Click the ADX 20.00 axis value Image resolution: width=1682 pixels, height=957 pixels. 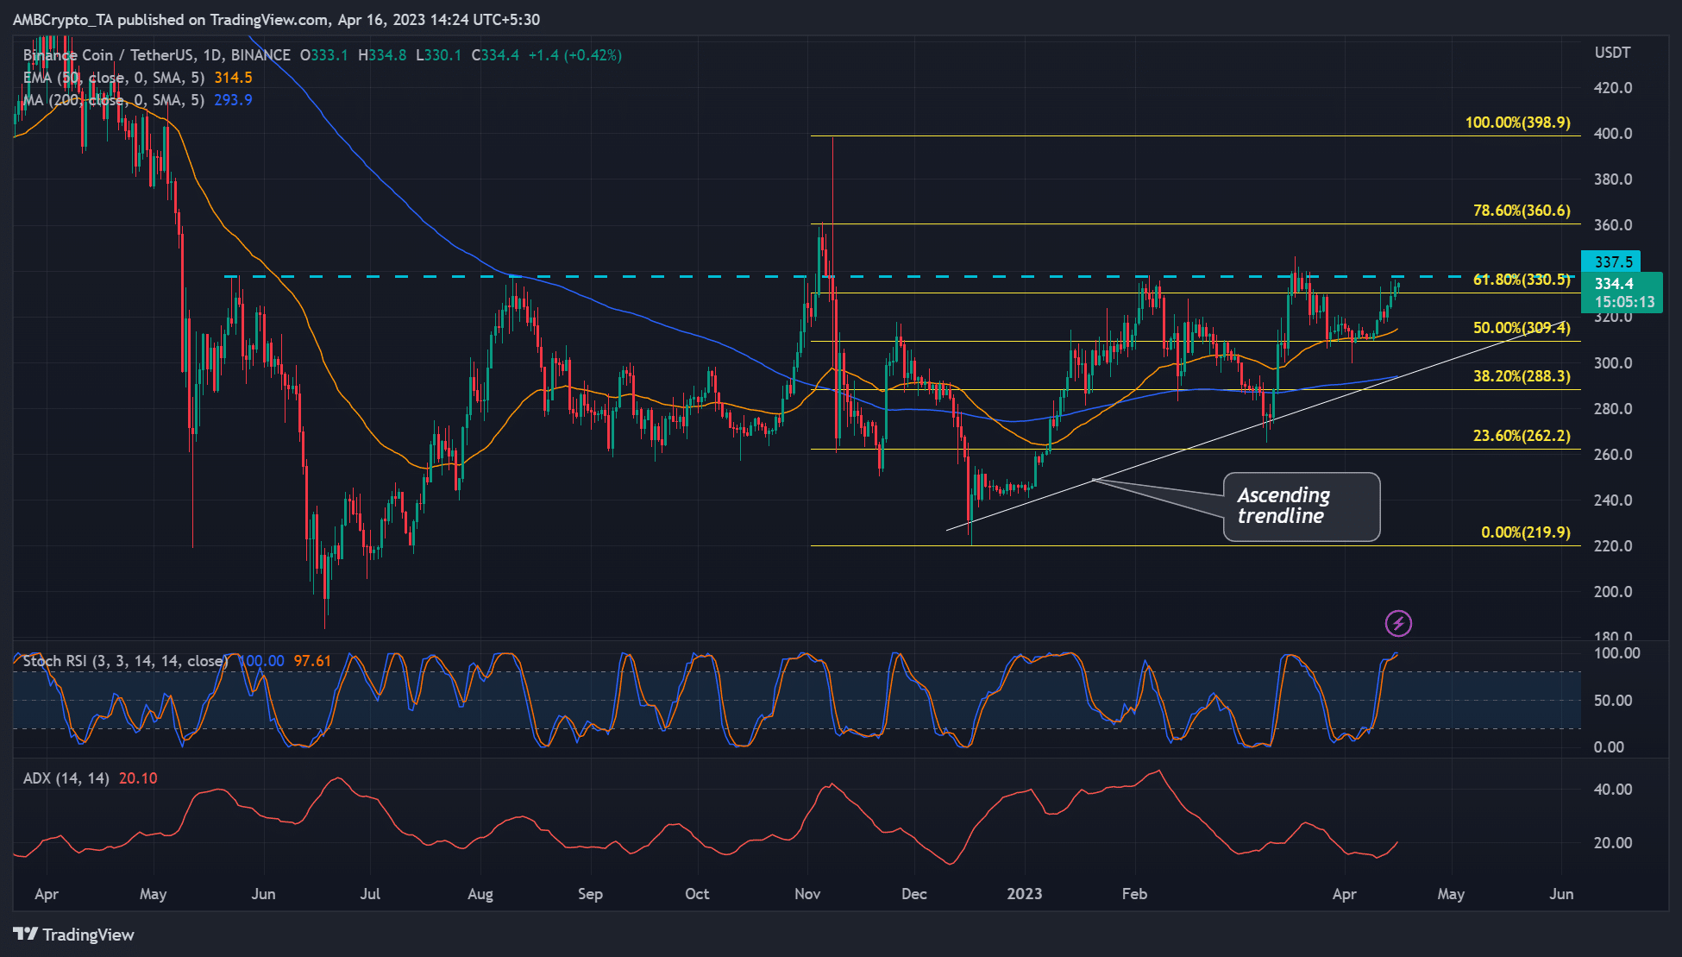click(1613, 842)
